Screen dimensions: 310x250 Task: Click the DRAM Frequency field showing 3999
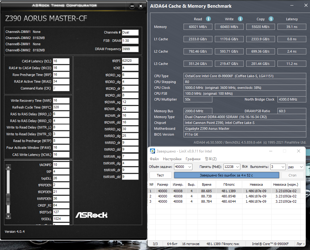[130, 49]
